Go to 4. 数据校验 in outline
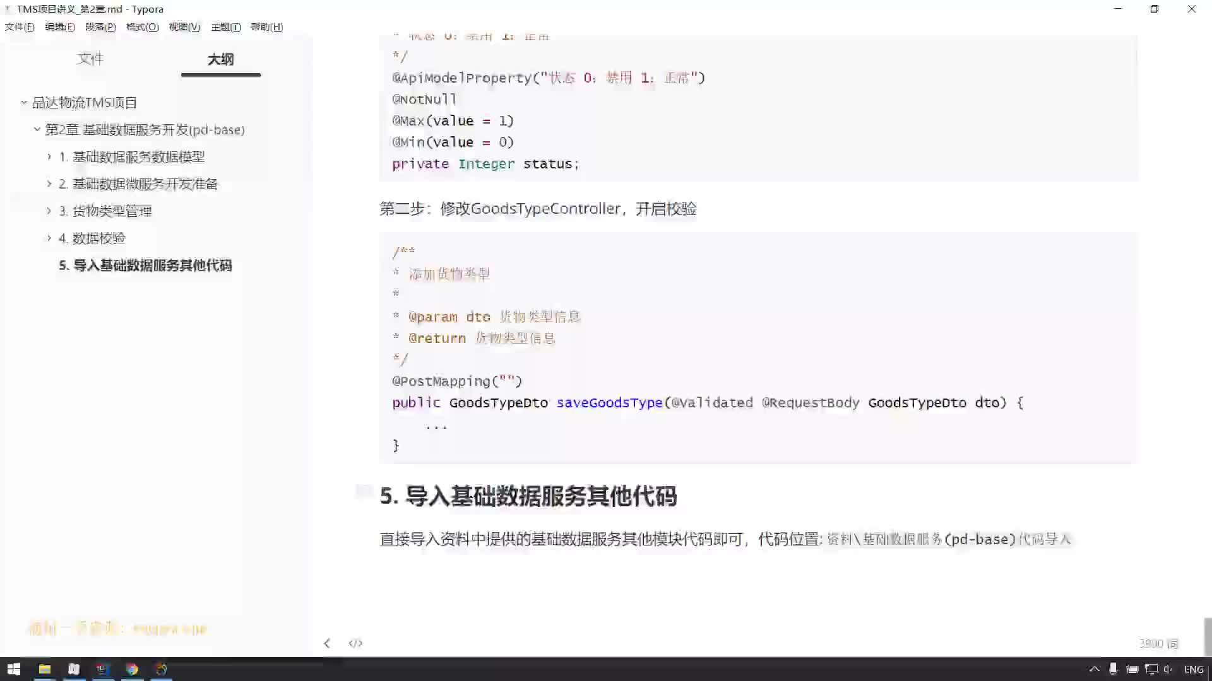The image size is (1212, 681). click(x=92, y=238)
